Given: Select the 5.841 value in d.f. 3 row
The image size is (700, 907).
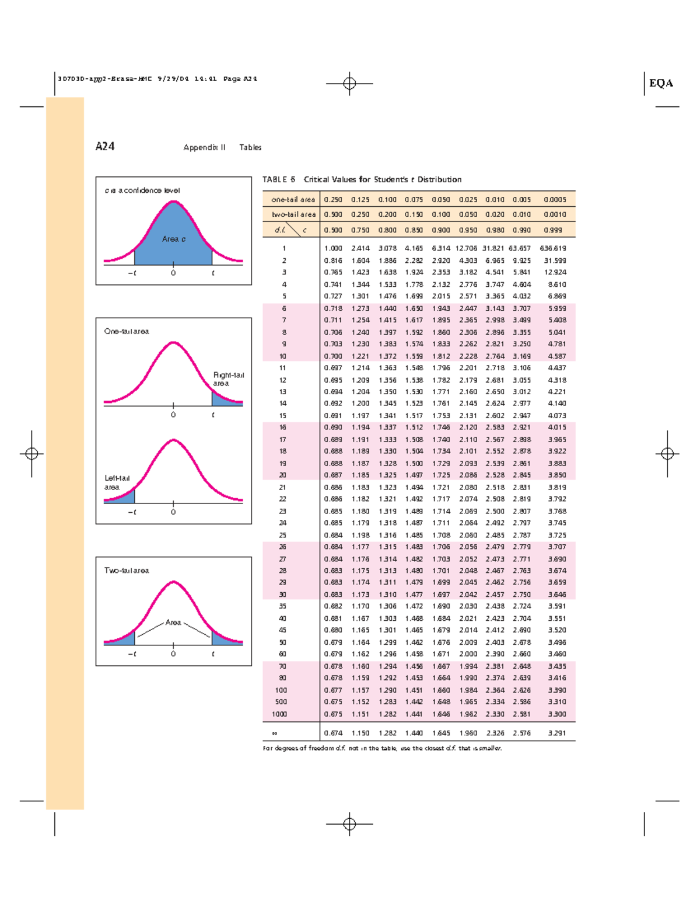Looking at the screenshot, I should click(521, 273).
